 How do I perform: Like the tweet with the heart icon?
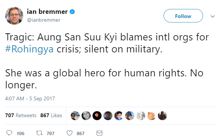(70, 133)
